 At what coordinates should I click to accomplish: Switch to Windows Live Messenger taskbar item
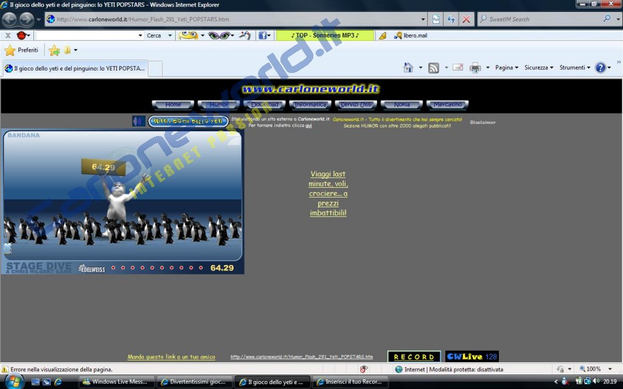tap(116, 382)
